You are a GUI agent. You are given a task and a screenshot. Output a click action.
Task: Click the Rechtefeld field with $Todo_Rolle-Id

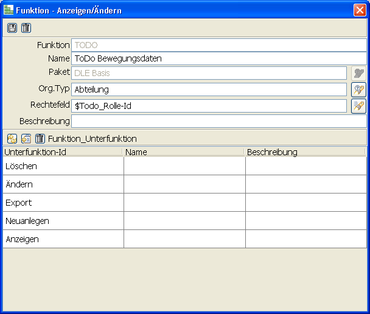click(x=210, y=106)
